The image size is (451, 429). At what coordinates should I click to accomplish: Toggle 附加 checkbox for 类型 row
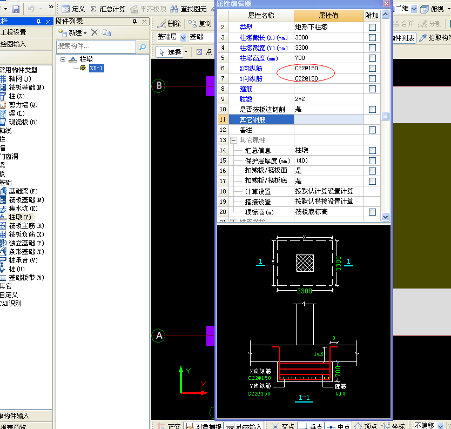tap(372, 27)
